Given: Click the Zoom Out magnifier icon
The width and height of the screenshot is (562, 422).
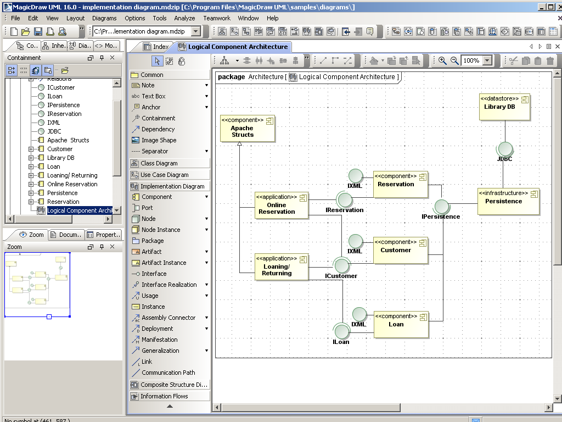Looking at the screenshot, I should (x=454, y=60).
